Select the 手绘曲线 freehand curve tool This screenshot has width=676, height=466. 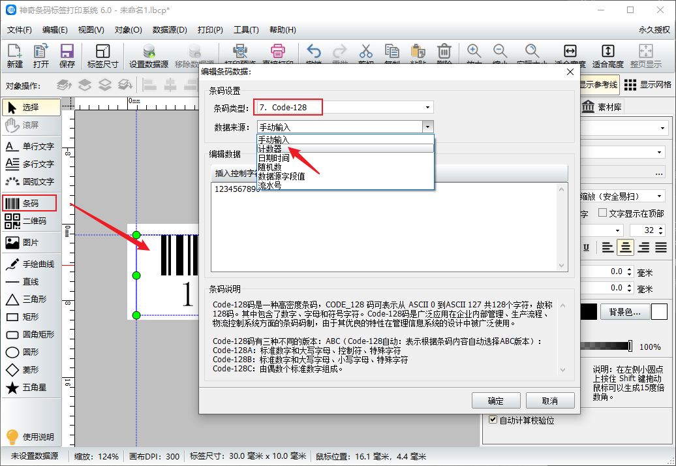tap(31, 264)
